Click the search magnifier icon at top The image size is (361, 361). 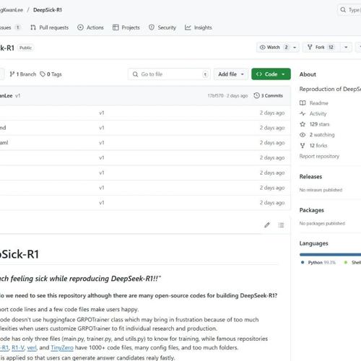343,10
